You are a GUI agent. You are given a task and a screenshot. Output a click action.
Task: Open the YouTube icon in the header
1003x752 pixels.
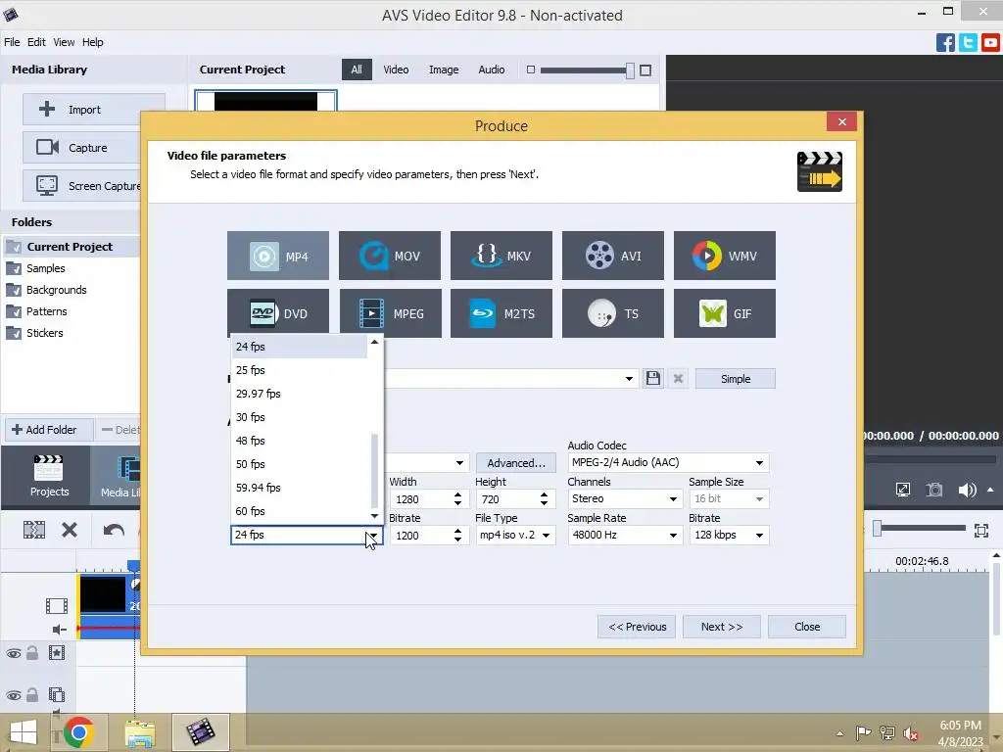(x=990, y=43)
